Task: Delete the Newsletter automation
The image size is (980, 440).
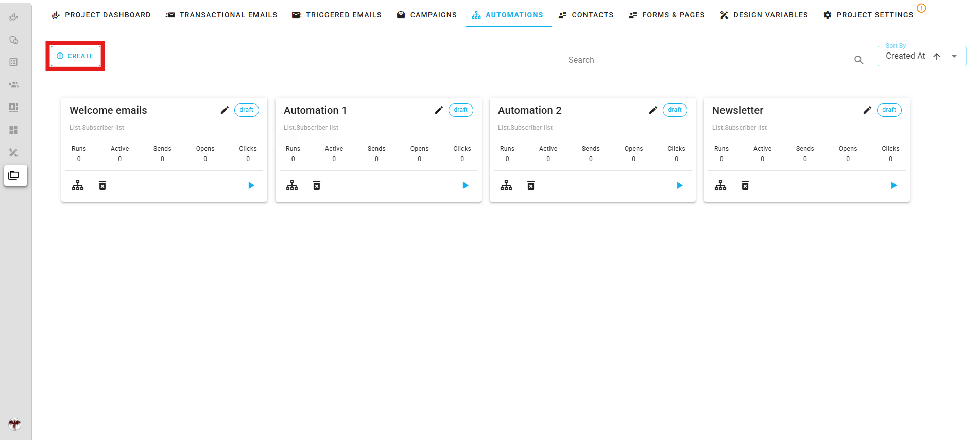Action: point(745,186)
